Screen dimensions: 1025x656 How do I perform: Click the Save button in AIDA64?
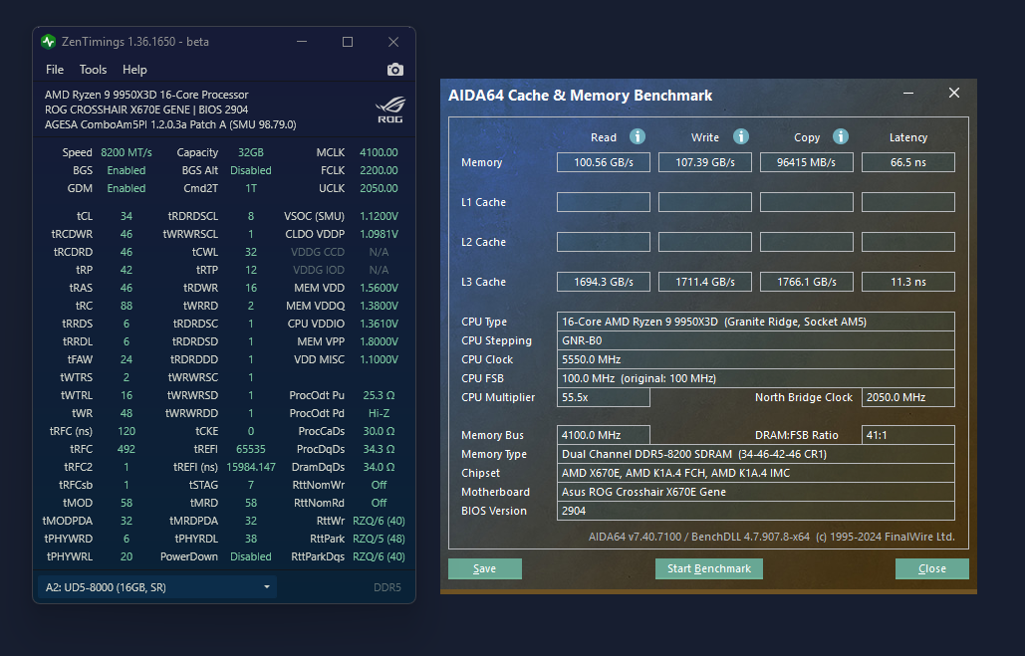point(485,568)
